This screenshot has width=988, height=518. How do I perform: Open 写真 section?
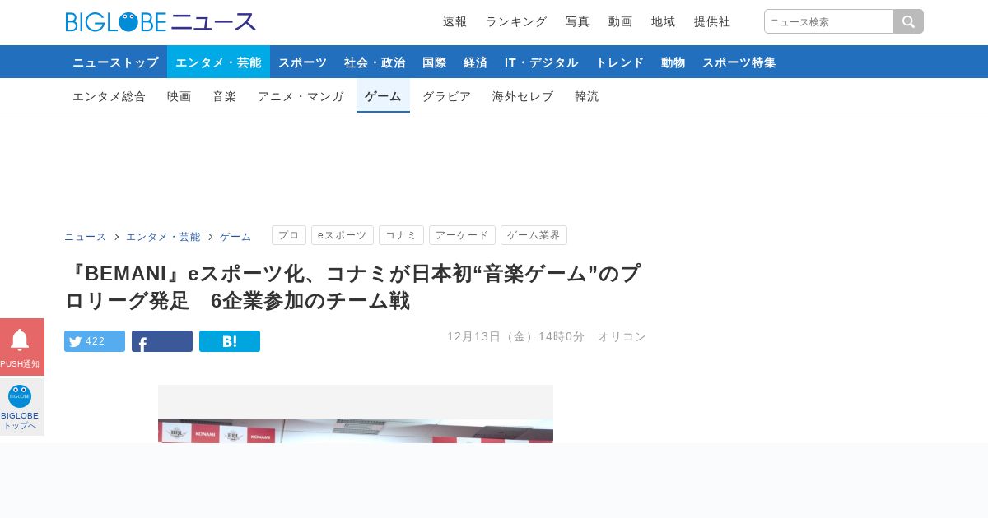(577, 21)
